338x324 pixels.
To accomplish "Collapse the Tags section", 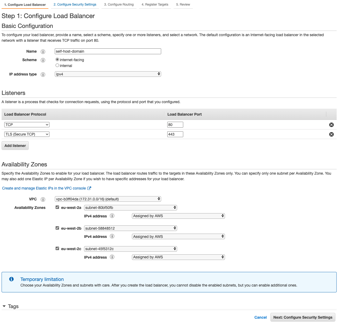I will click(4, 306).
